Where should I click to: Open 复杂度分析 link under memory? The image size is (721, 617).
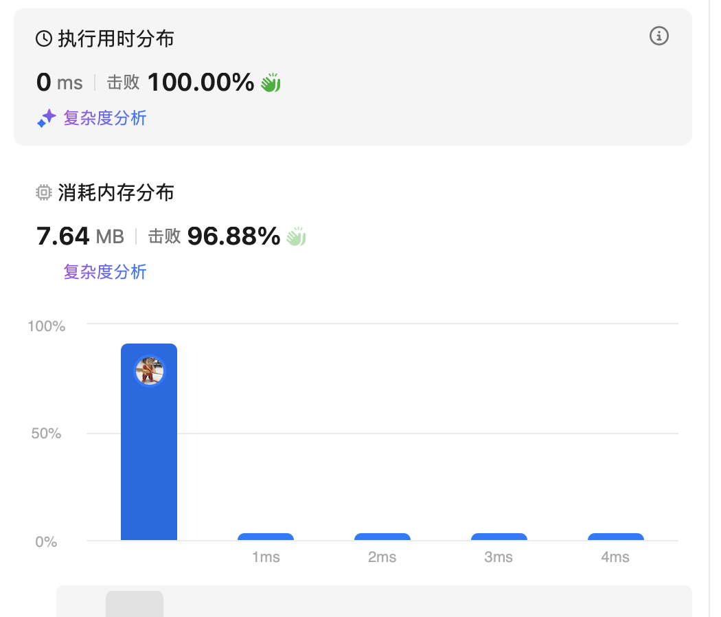pyautogui.click(x=105, y=272)
